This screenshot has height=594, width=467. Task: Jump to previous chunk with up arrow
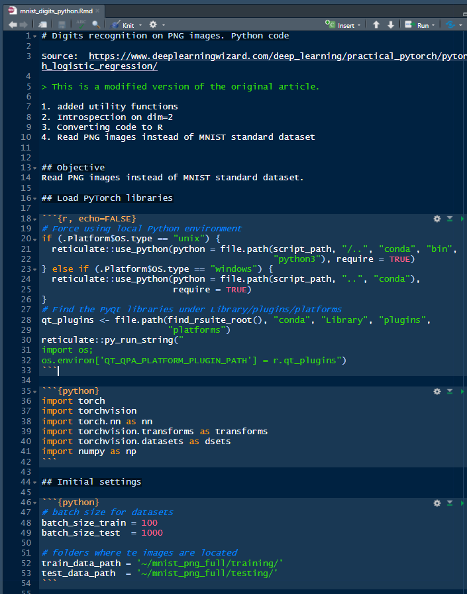pos(376,25)
